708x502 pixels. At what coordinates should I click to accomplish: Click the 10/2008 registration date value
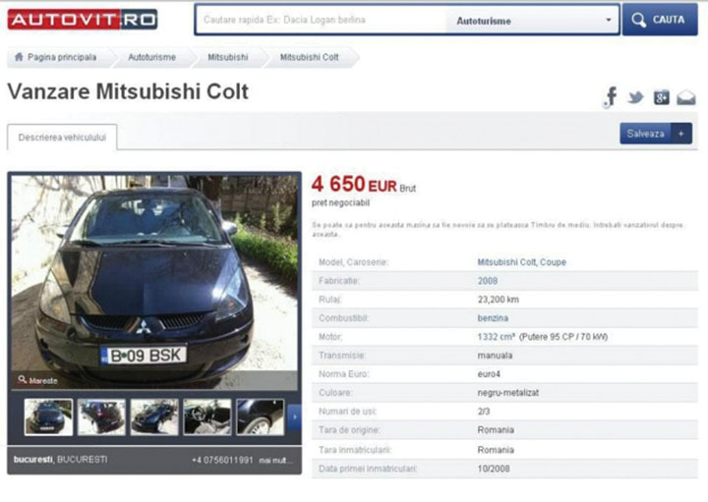click(x=494, y=469)
